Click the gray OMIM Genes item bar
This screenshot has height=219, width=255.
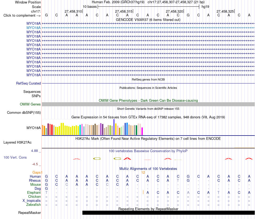148,104
